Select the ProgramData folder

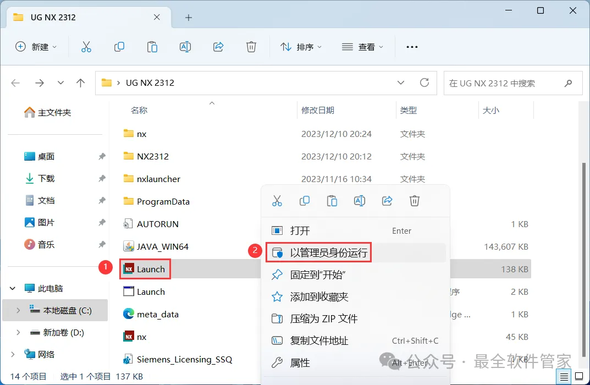coord(157,201)
